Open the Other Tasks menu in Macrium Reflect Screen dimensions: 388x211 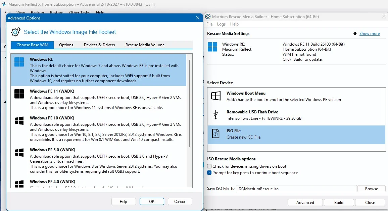point(80,12)
